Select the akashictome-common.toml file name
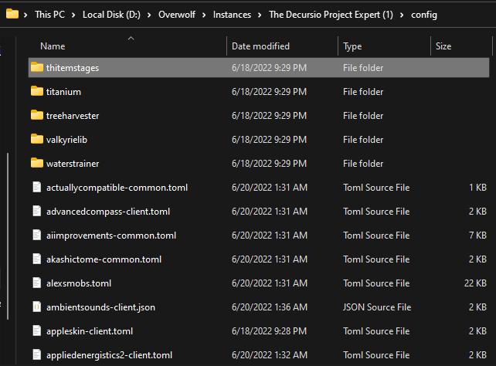The width and height of the screenshot is (496, 366). 104,259
